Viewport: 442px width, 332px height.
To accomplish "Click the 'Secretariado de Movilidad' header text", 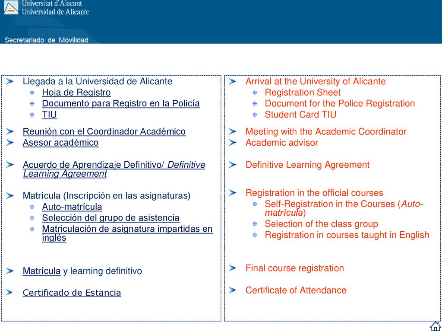I will [47, 40].
